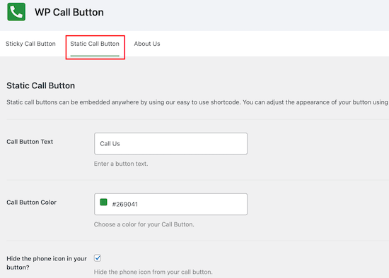The height and width of the screenshot is (278, 389).
Task: Click the 'Enter a button text.' hint
Action: [121, 164]
